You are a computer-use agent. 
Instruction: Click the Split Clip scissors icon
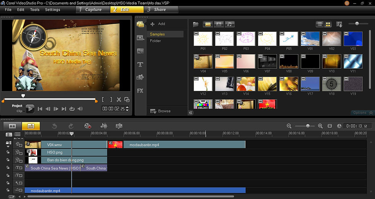tap(119, 100)
